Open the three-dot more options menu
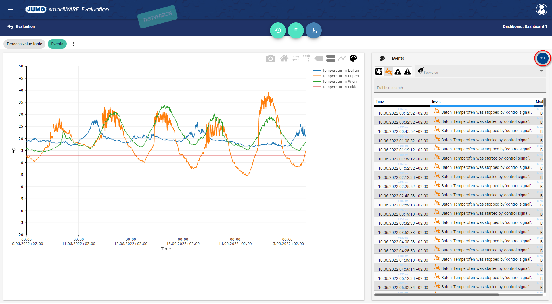 pos(74,44)
